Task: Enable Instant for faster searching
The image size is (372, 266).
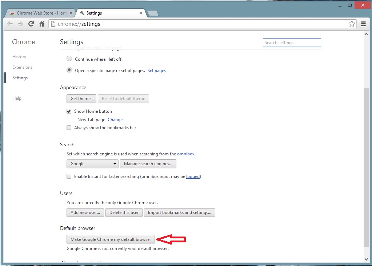Action: tap(69, 176)
